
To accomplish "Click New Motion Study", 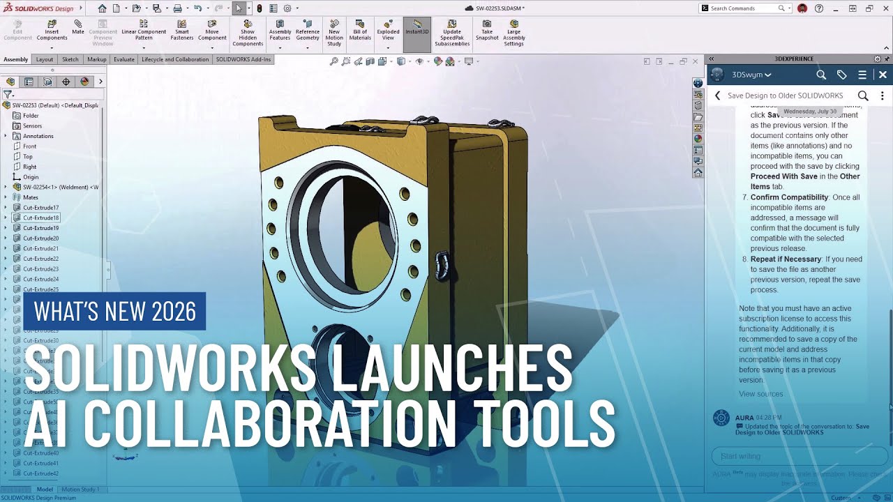I will 334,33.
